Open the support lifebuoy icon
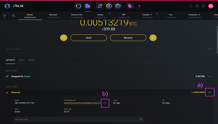Viewport: 218px width, 124px height. 197,6
